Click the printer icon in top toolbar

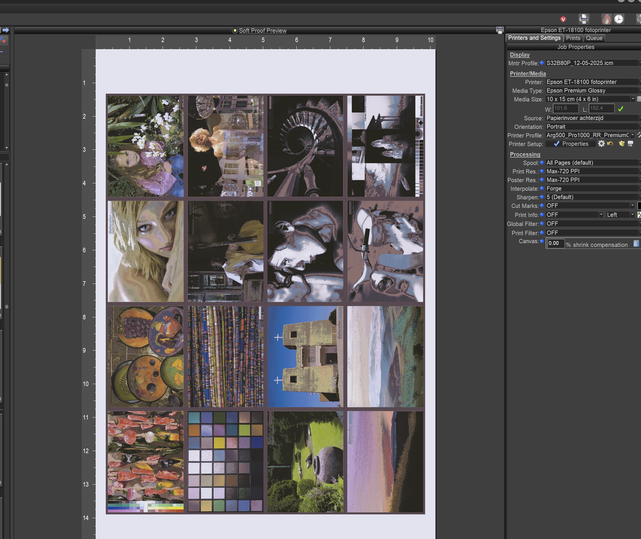coord(584,19)
